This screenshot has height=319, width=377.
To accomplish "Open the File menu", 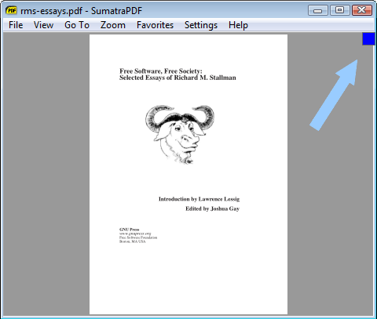I will point(16,25).
